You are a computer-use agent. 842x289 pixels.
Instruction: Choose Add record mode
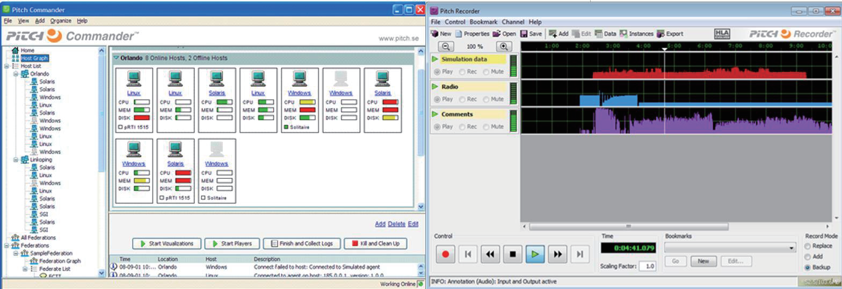(807, 257)
